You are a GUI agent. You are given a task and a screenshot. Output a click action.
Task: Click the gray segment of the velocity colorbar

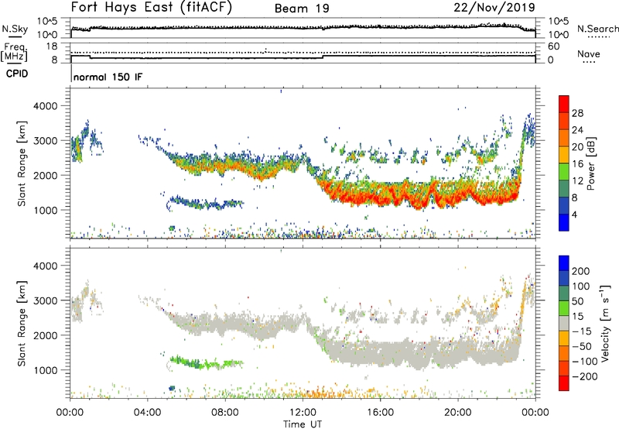coord(564,323)
